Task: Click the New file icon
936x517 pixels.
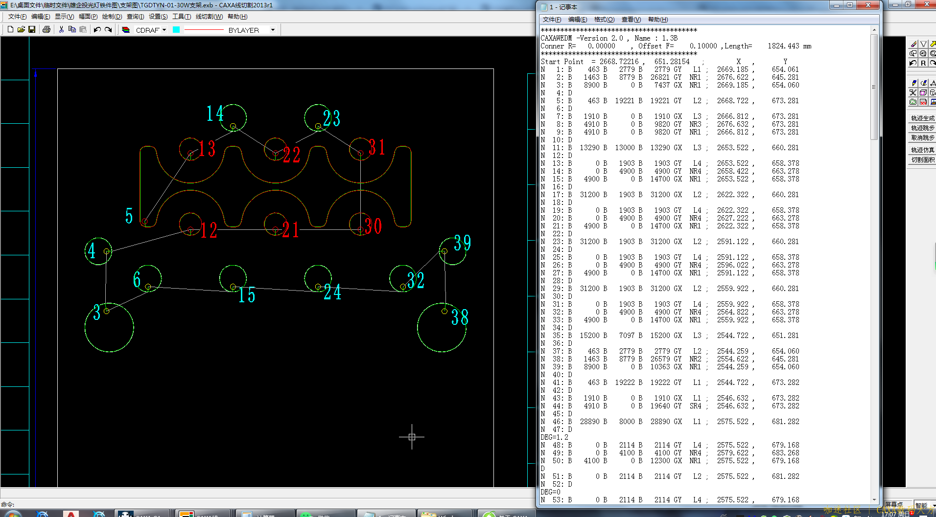Action: point(10,30)
